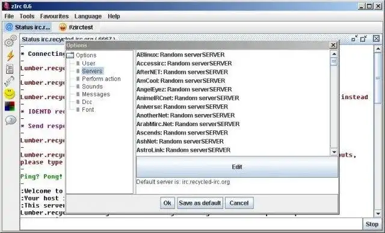This screenshot has height=233, width=385.
Task: Click the Ping? Pong! message line
Action: pyautogui.click(x=42, y=177)
